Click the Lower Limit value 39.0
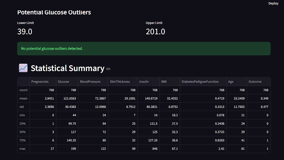 coord(25,32)
